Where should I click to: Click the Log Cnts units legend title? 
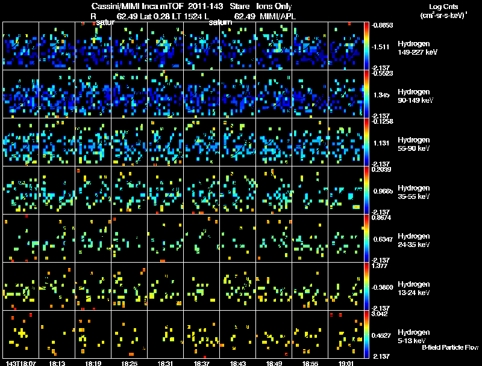pos(443,11)
